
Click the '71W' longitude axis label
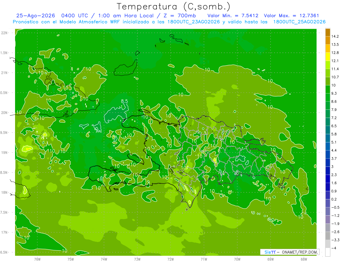pos(204,259)
